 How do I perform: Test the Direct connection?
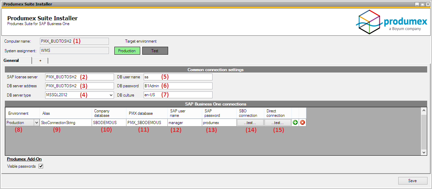pos(278,123)
